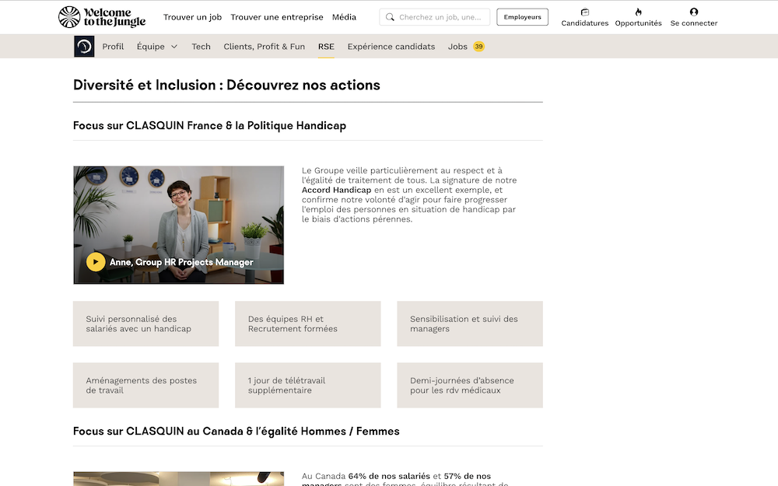This screenshot has width=778, height=486.
Task: Click the Se connecter user icon
Action: tap(694, 12)
